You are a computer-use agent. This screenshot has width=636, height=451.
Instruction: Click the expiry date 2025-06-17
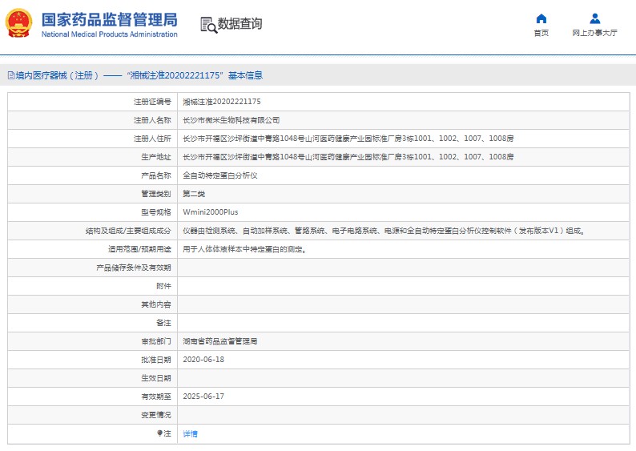(203, 397)
